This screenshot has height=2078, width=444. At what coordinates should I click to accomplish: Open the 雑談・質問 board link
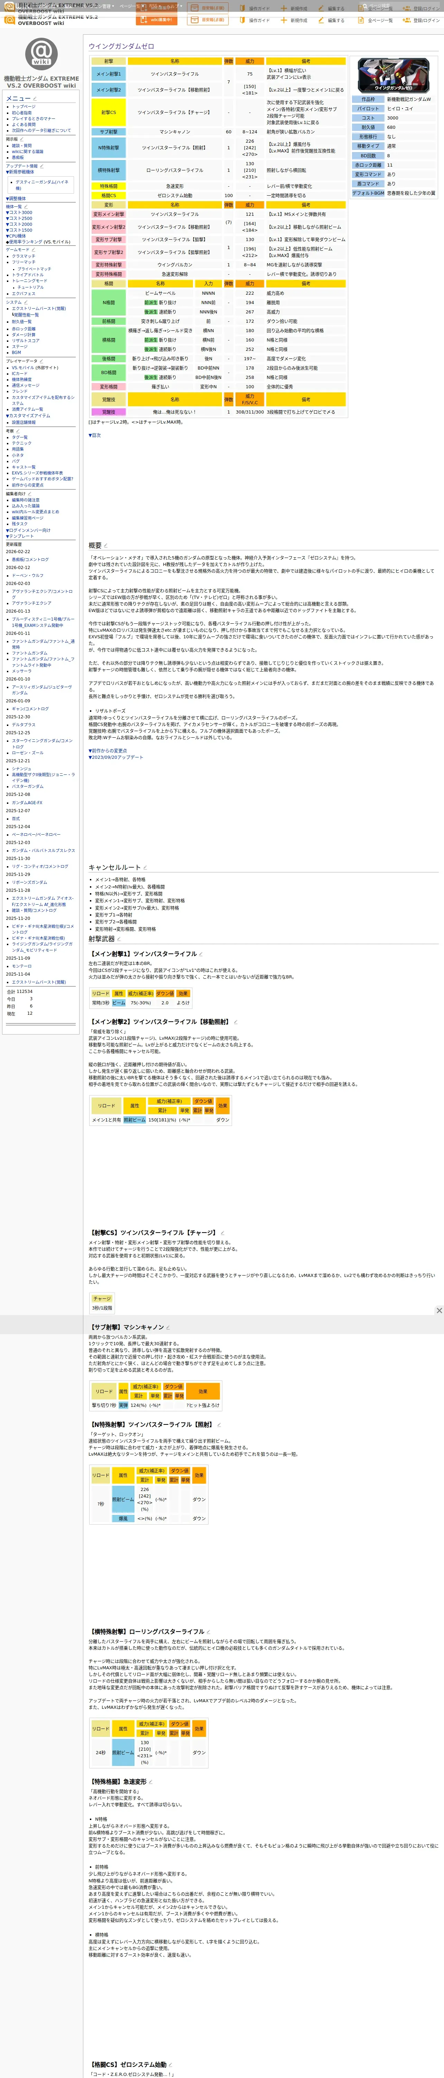pyautogui.click(x=22, y=146)
